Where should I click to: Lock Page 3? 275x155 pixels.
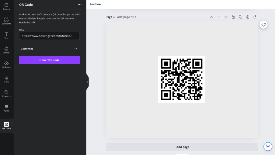(233, 17)
